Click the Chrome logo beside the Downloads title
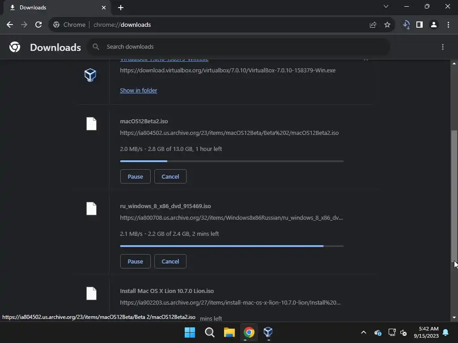The height and width of the screenshot is (343, 458). click(x=15, y=47)
